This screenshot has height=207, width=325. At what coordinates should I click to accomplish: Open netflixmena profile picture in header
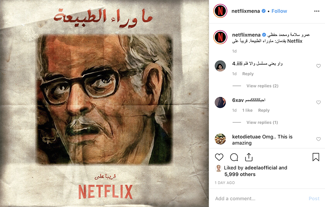220,11
